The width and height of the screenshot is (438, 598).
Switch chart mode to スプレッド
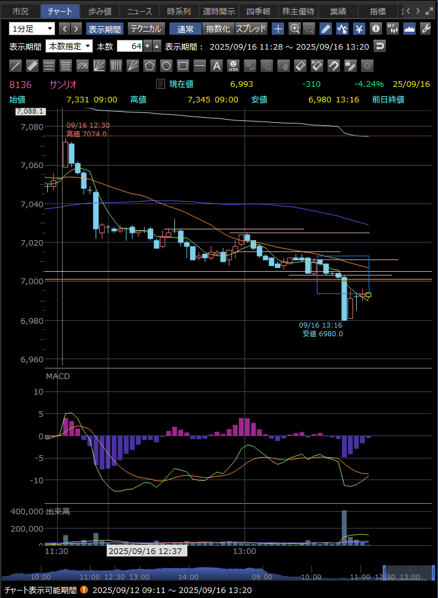(x=251, y=29)
